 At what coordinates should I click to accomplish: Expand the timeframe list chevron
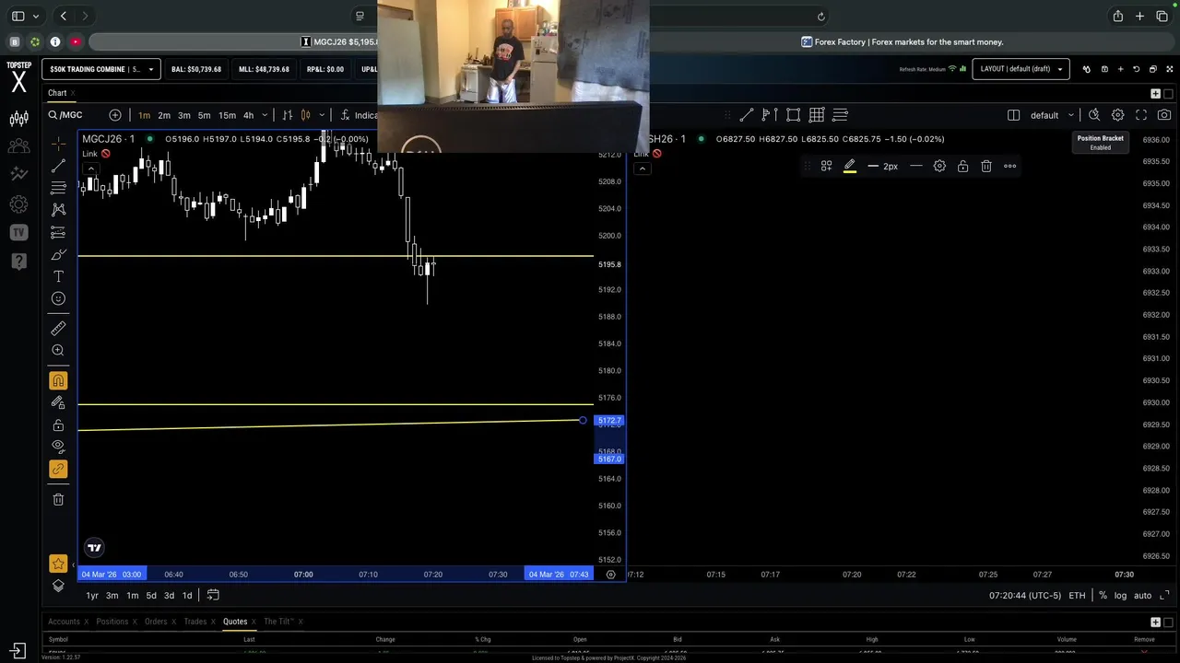265,115
